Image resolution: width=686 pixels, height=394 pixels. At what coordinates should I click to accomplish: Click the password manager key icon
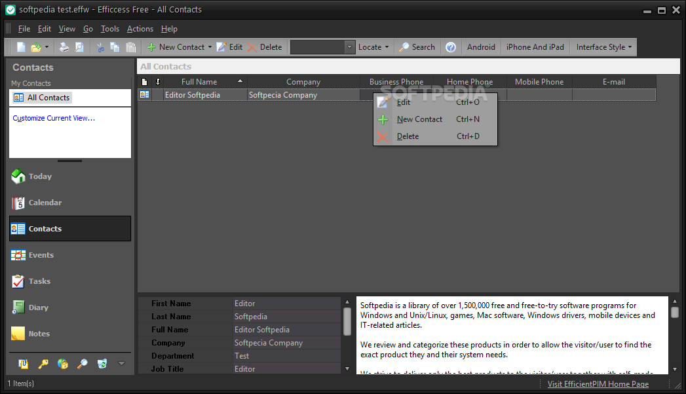point(43,364)
